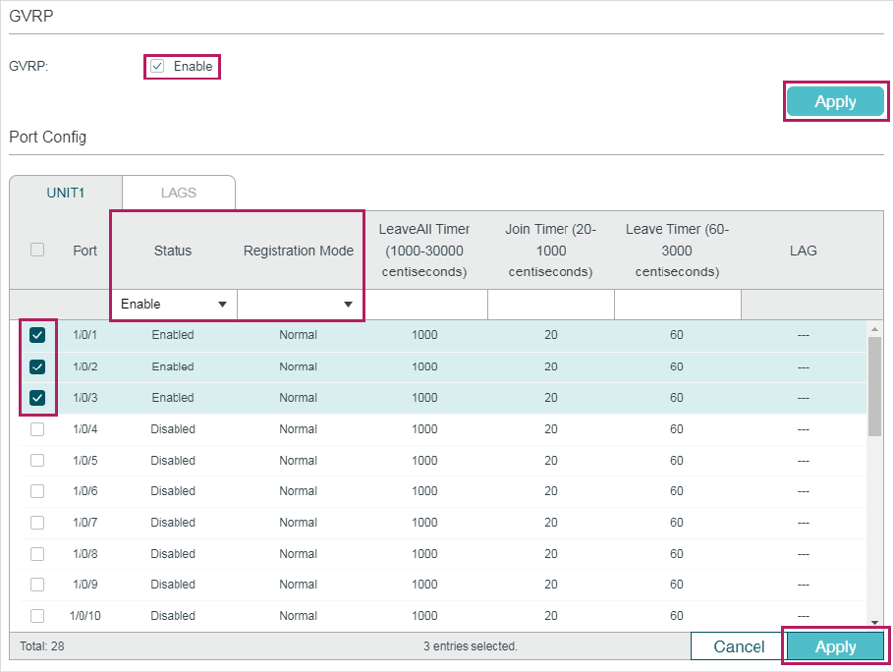Select the UNIT1 tab
The width and height of the screenshot is (893, 672).
[x=66, y=194]
